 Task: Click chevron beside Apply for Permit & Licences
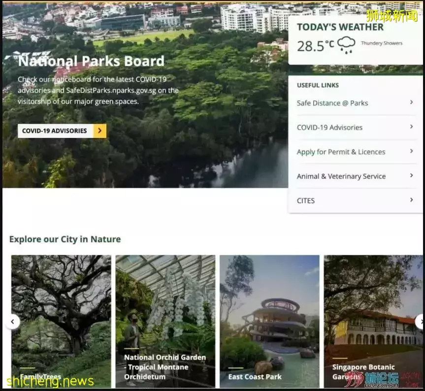[x=411, y=151]
